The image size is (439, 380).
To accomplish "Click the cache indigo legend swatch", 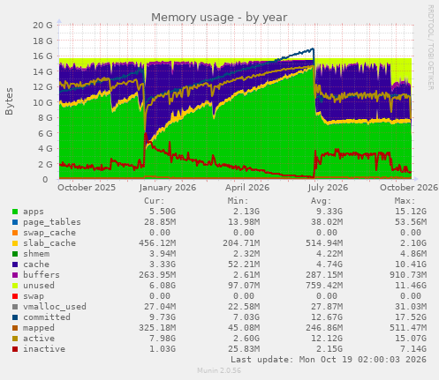I will coord(15,265).
